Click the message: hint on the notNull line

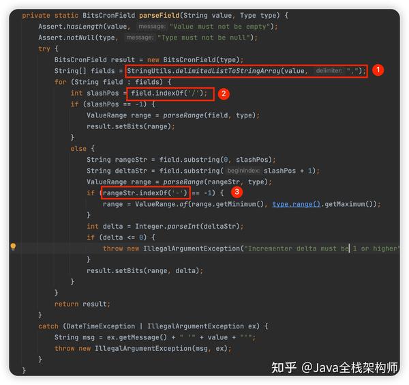click(x=140, y=38)
